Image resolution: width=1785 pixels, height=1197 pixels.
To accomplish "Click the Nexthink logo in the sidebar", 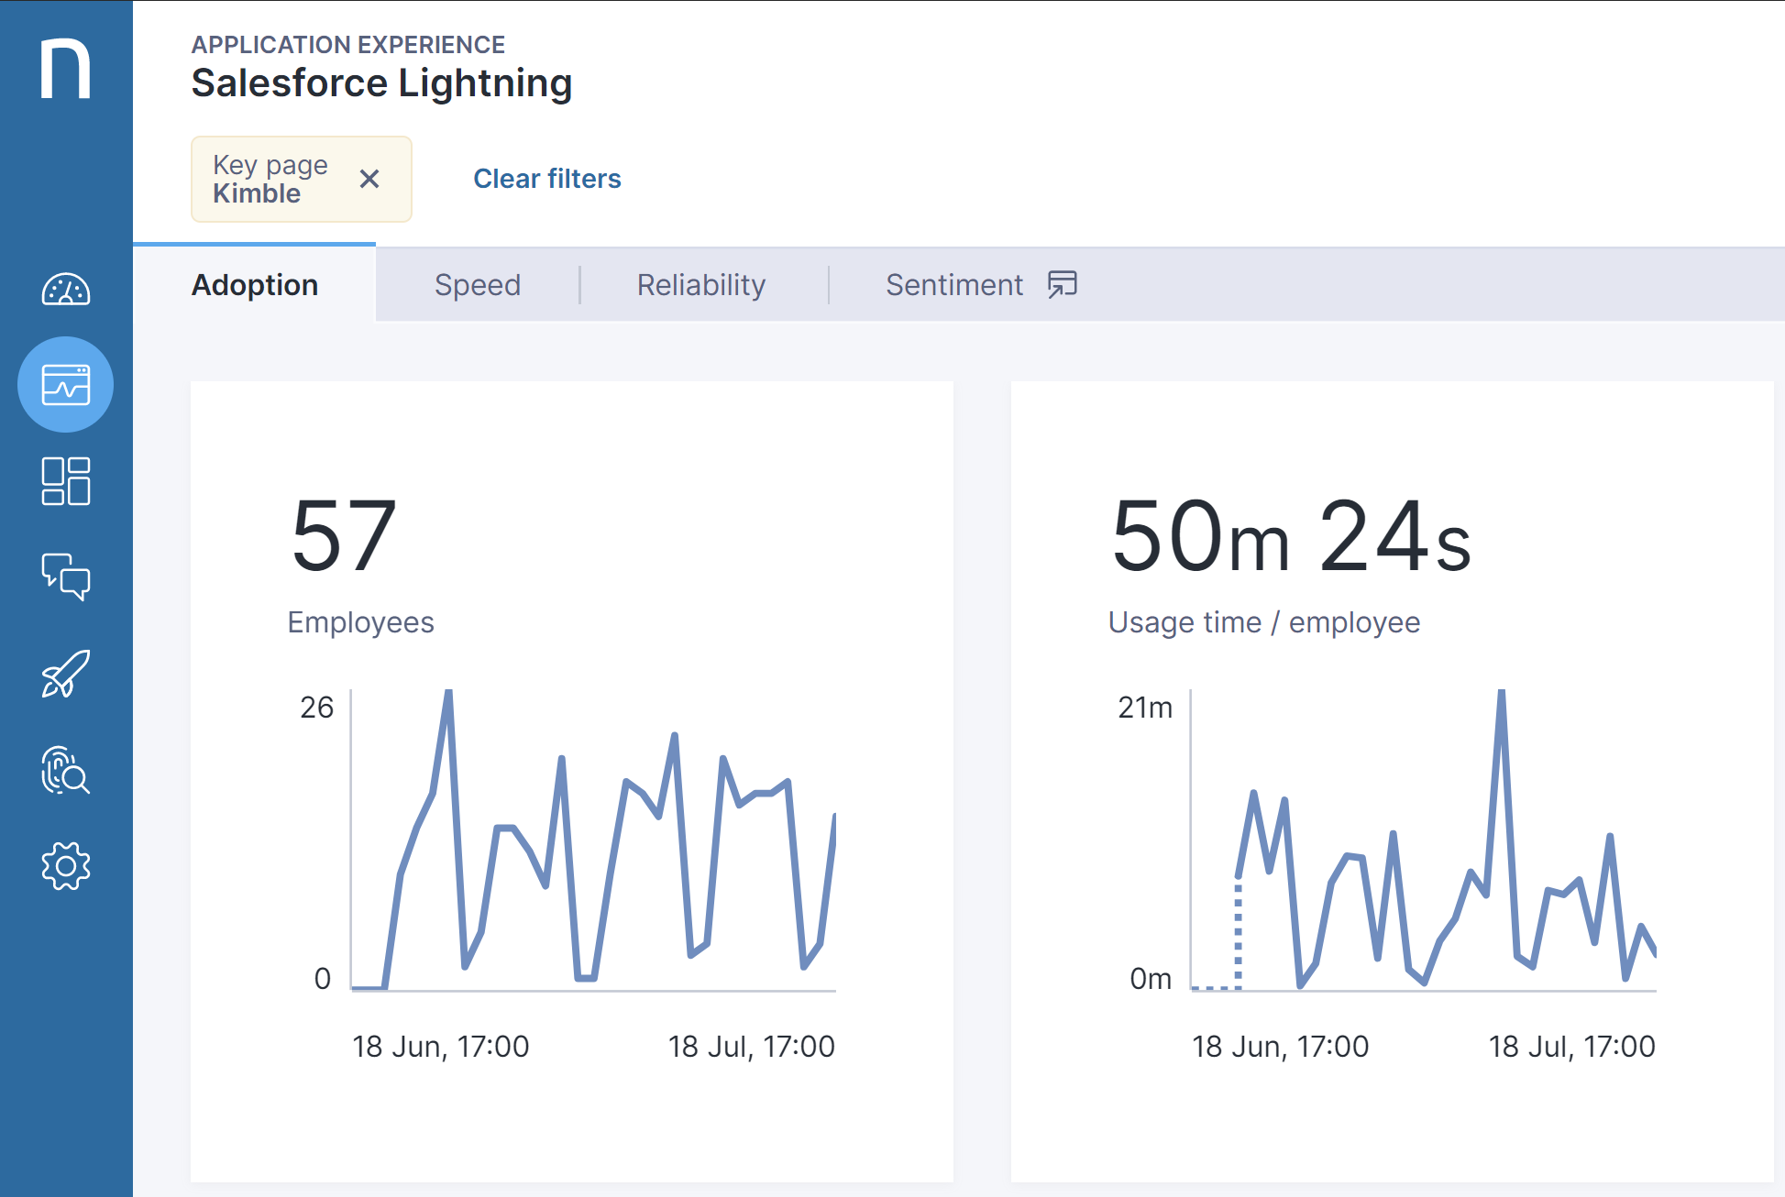I will (x=65, y=69).
